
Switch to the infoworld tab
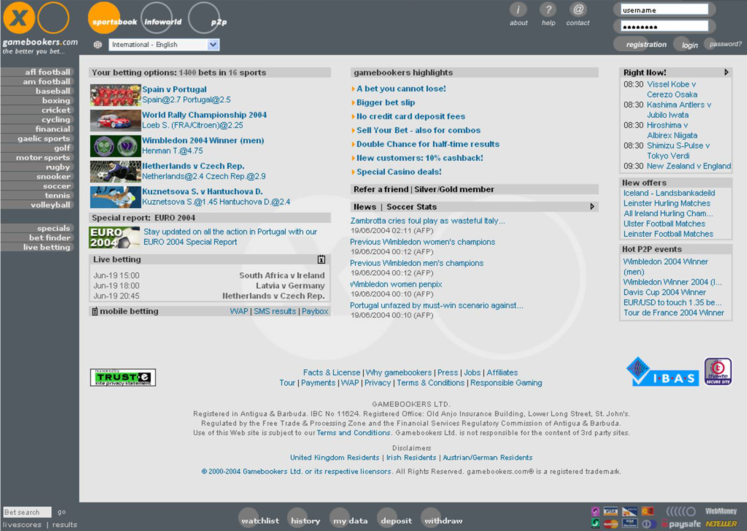[x=162, y=21]
